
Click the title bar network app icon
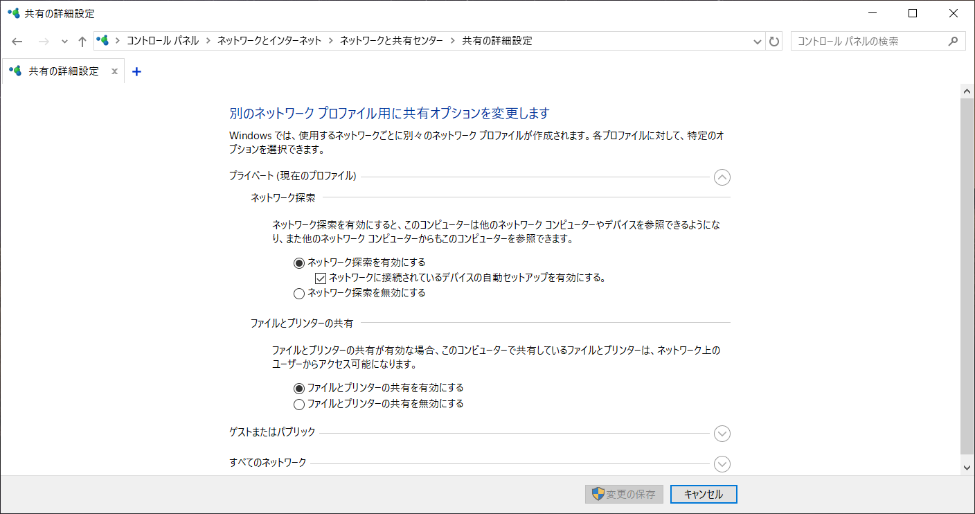pyautogui.click(x=13, y=13)
